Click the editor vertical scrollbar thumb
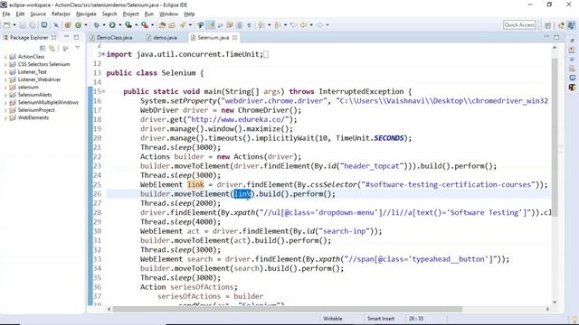 (555, 136)
